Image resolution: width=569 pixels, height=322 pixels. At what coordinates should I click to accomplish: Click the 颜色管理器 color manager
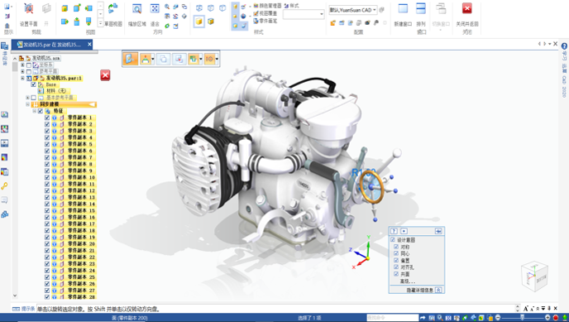click(x=267, y=6)
